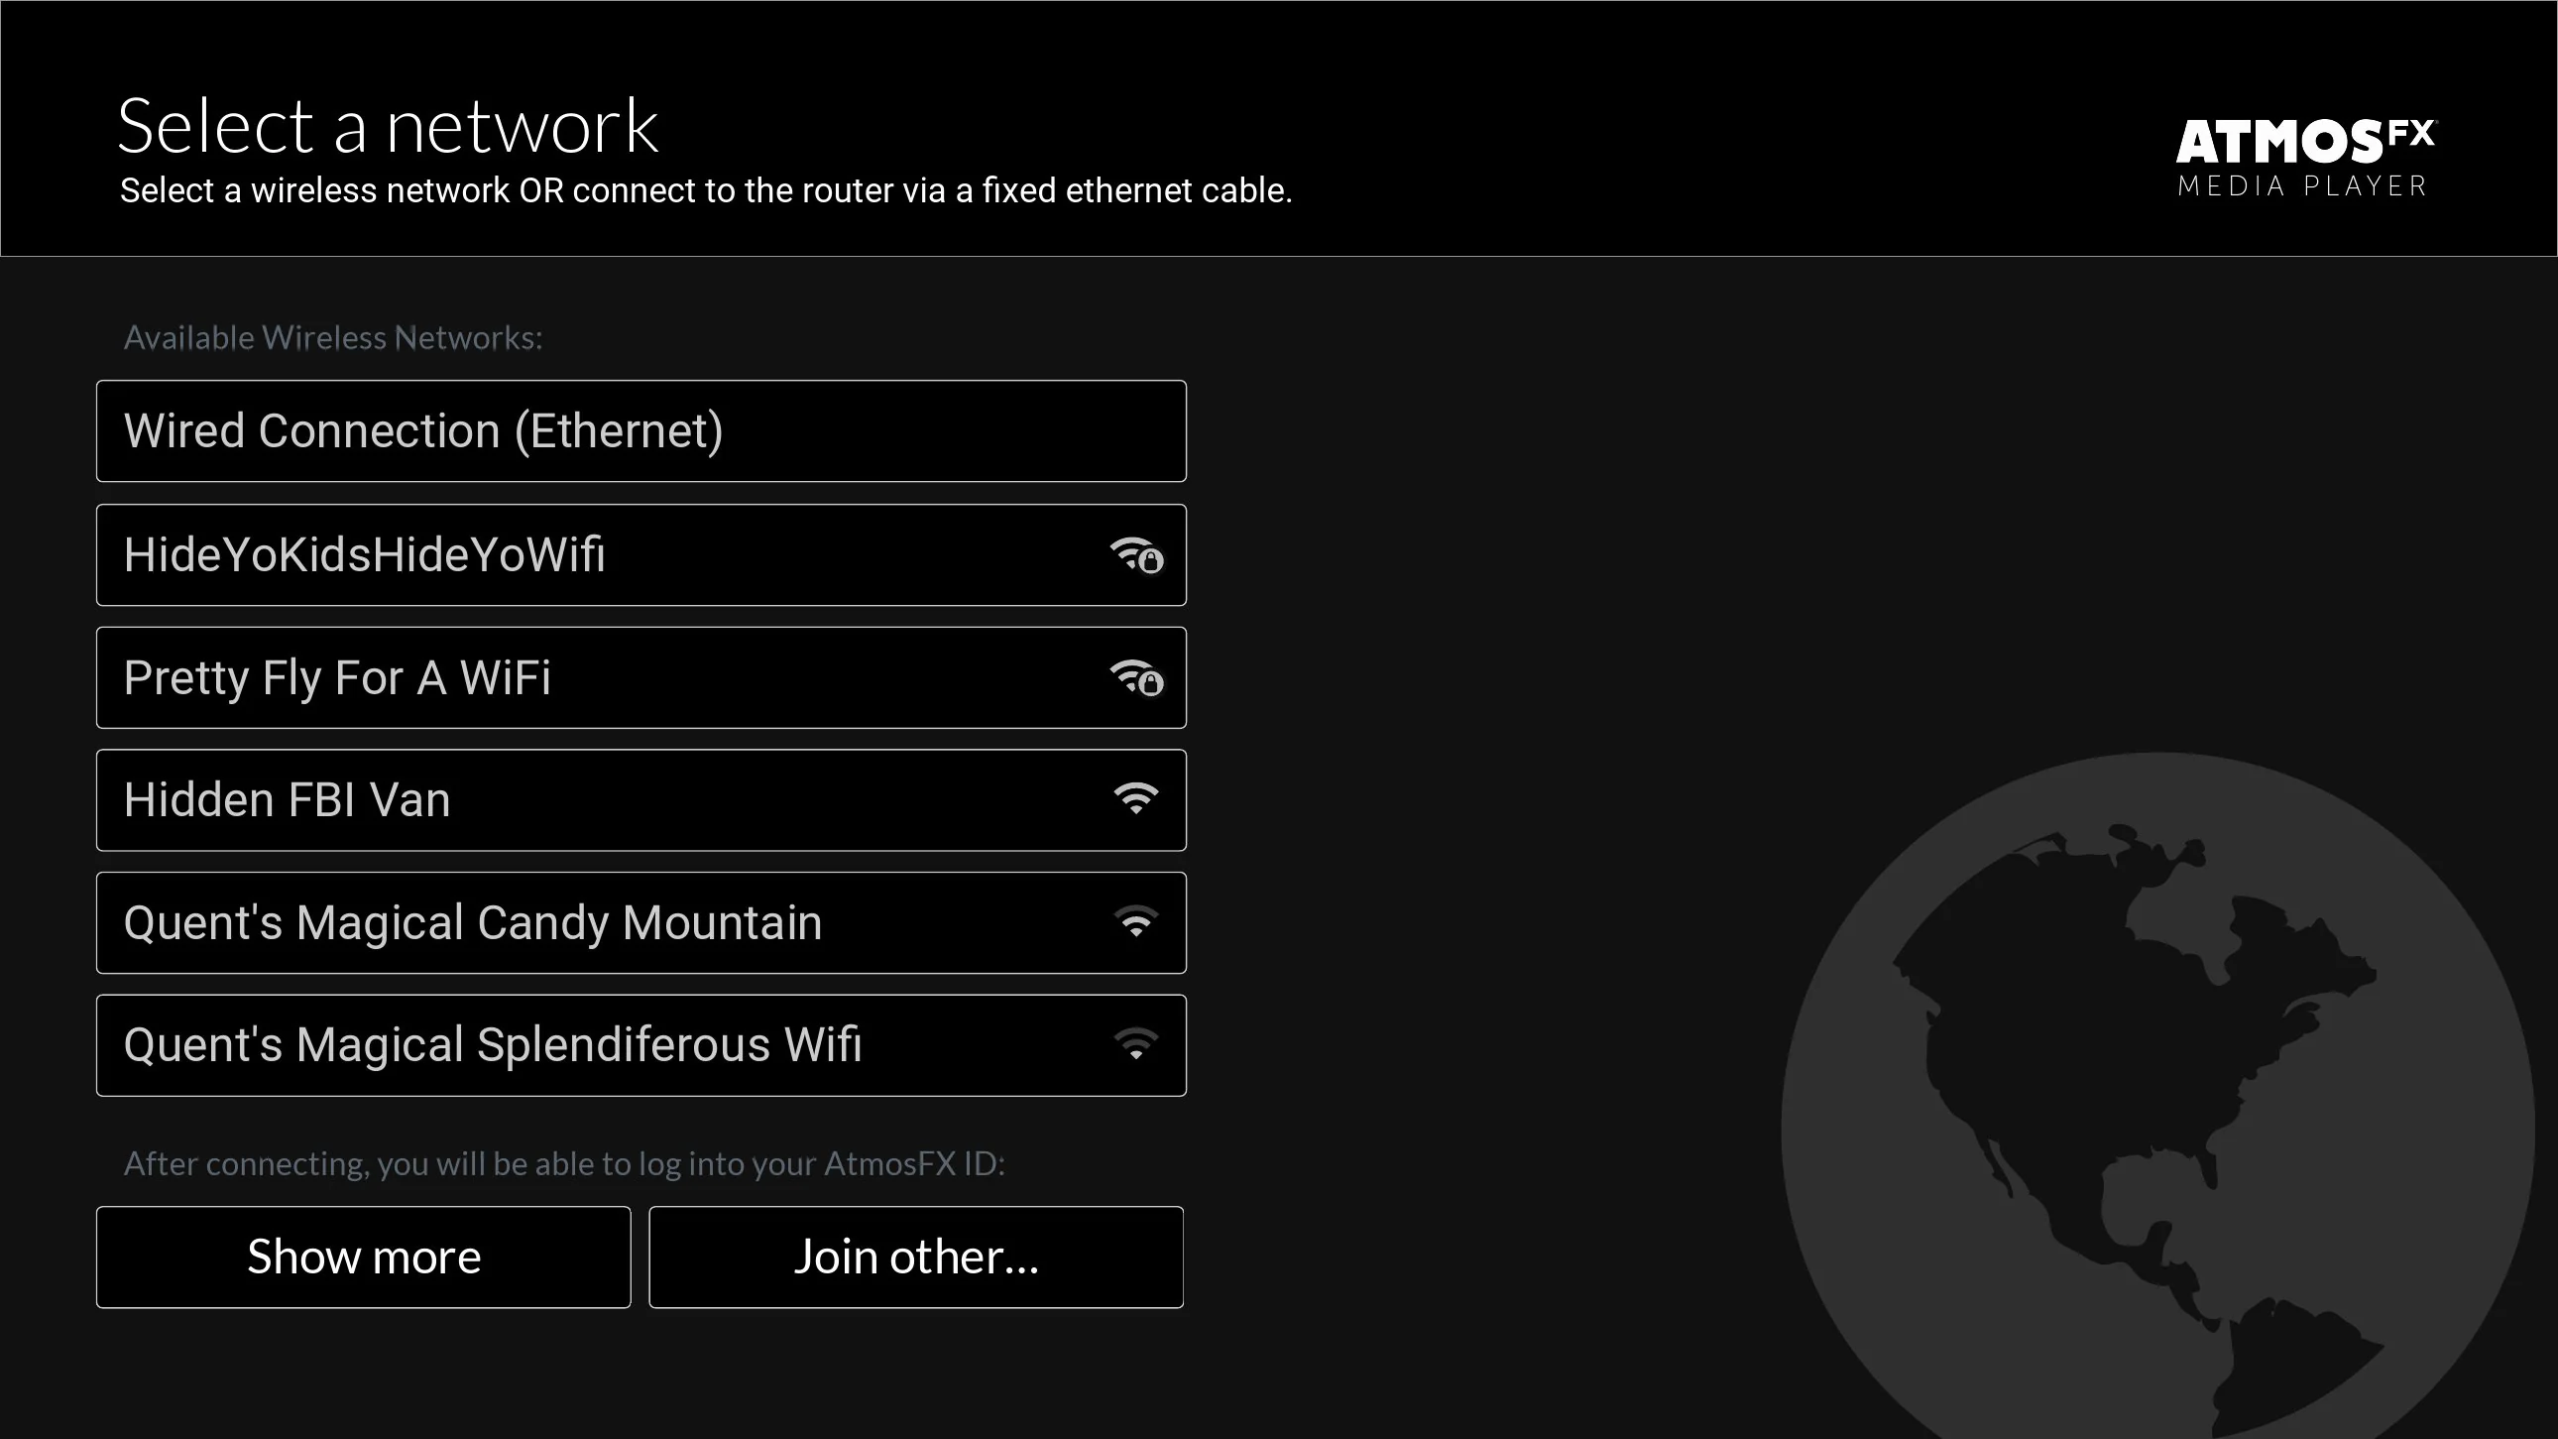Screen dimensions: 2558x1439
Task: Click the Select a network heading
Action: tap(389, 126)
